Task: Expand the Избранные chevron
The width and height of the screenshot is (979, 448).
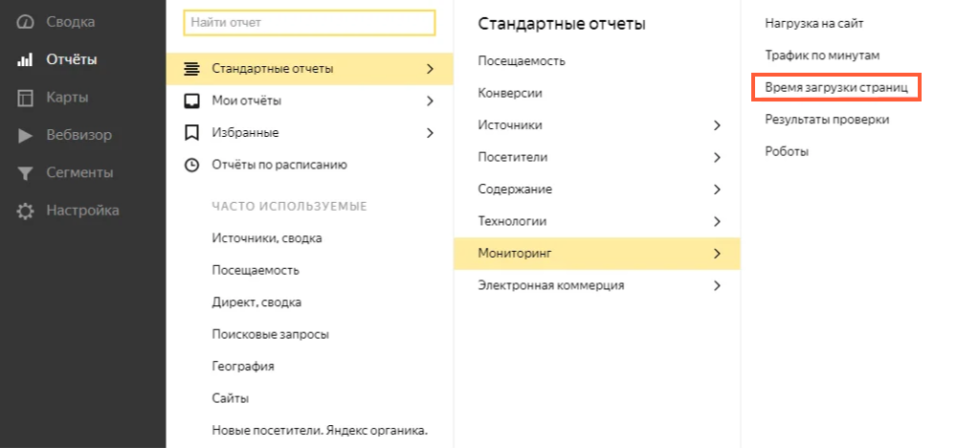Action: point(430,133)
